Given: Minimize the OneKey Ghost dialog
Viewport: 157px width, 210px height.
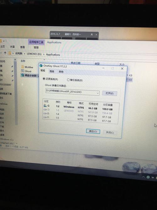Looking at the screenshot, I should coord(103,68).
